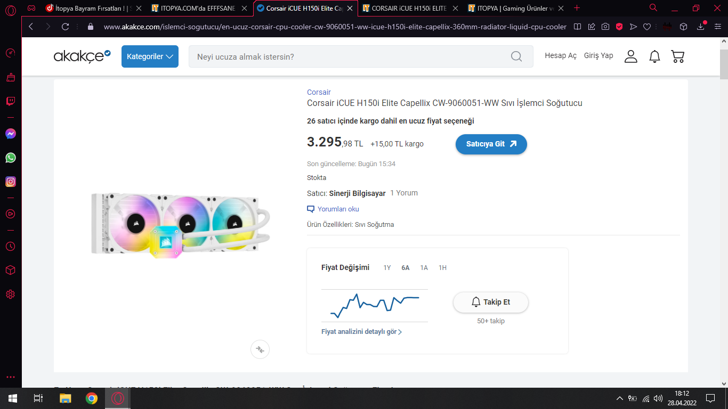
Task: Click the browser address bar URL
Action: click(335, 27)
